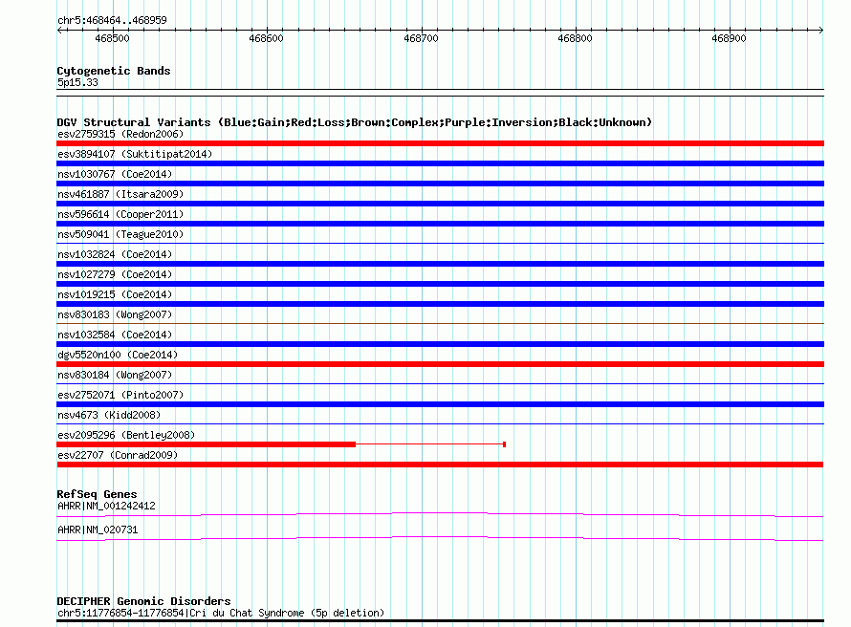
Task: Click the 468600 ruler tick label
Action: tap(266, 38)
